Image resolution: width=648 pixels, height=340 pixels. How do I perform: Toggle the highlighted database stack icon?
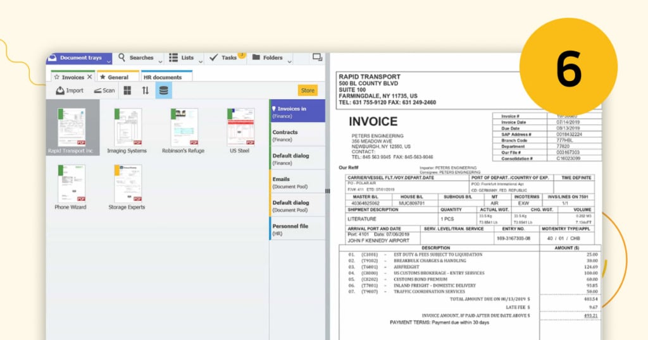(163, 90)
